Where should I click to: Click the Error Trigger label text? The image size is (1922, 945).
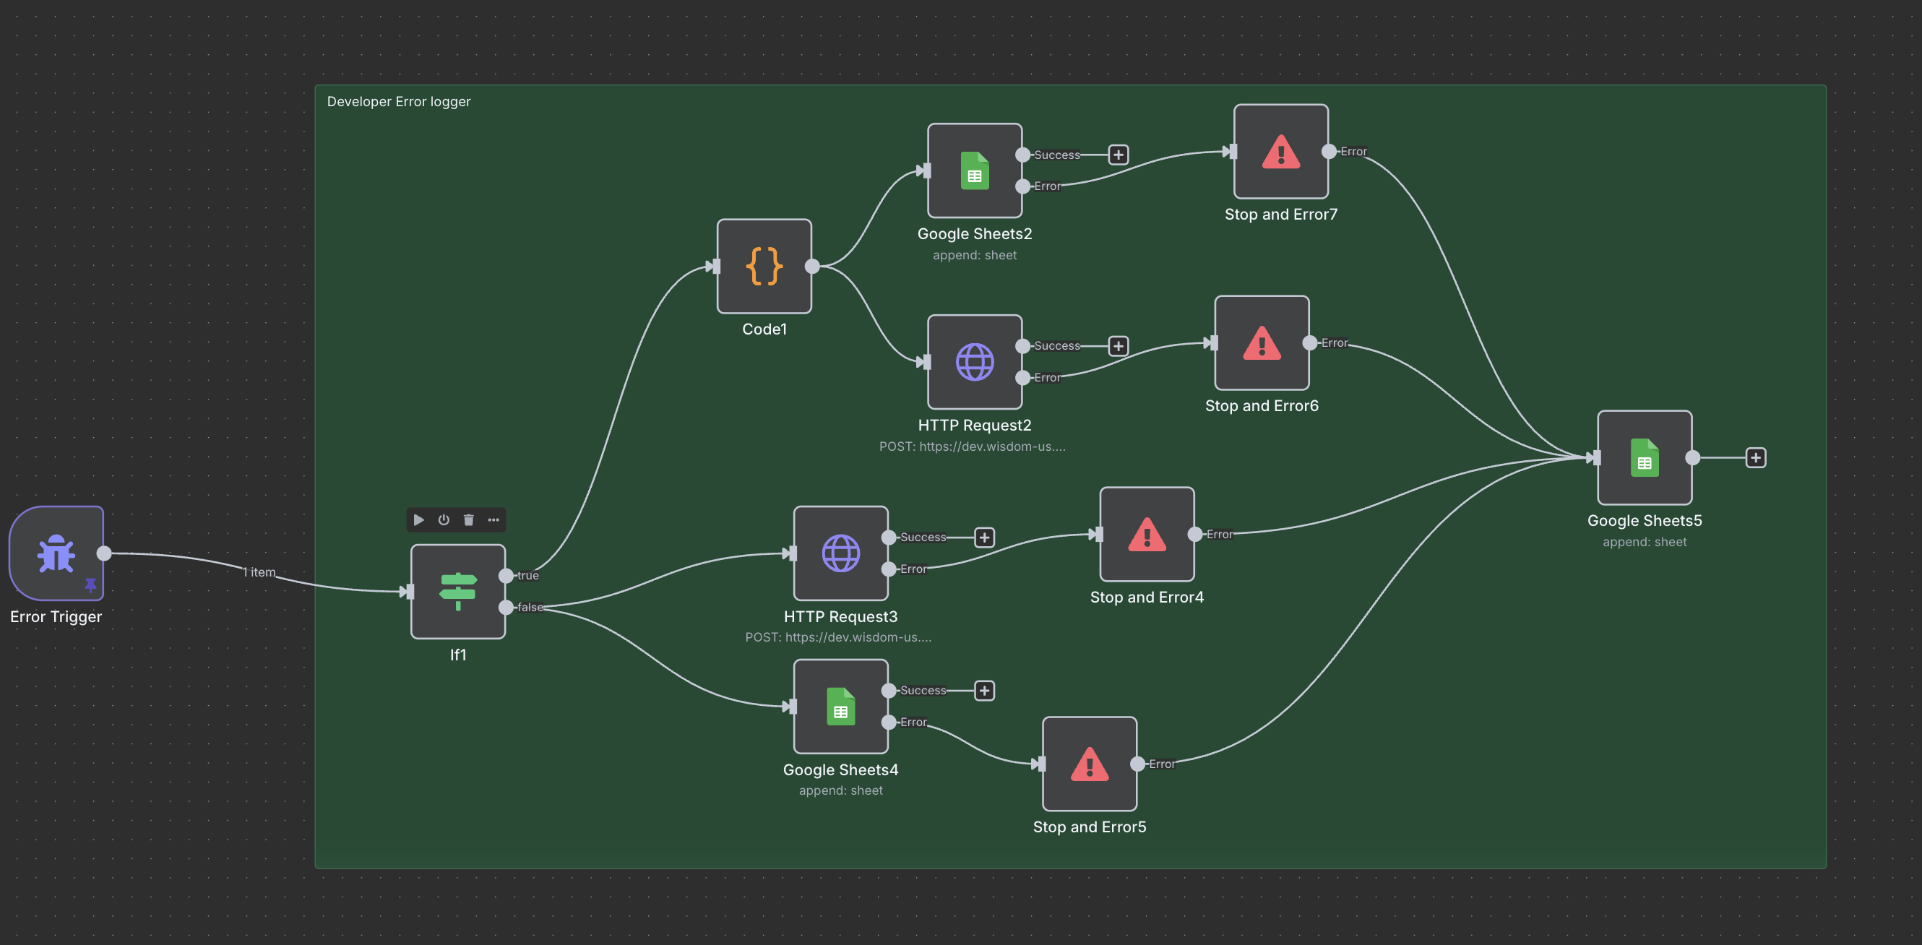(56, 617)
